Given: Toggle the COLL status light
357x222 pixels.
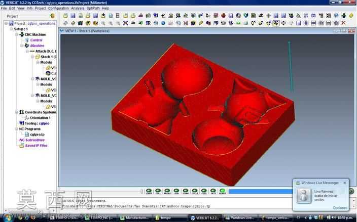Looking at the screenshot, I should (x=158, y=191).
